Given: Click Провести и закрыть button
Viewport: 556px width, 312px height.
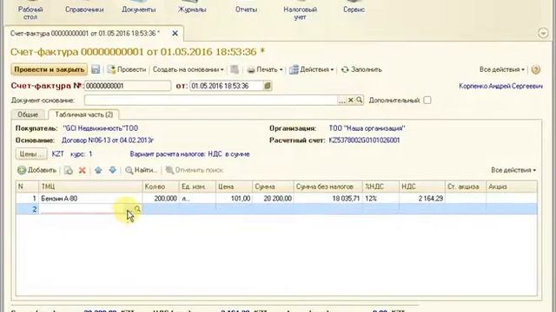Looking at the screenshot, I should tap(49, 69).
